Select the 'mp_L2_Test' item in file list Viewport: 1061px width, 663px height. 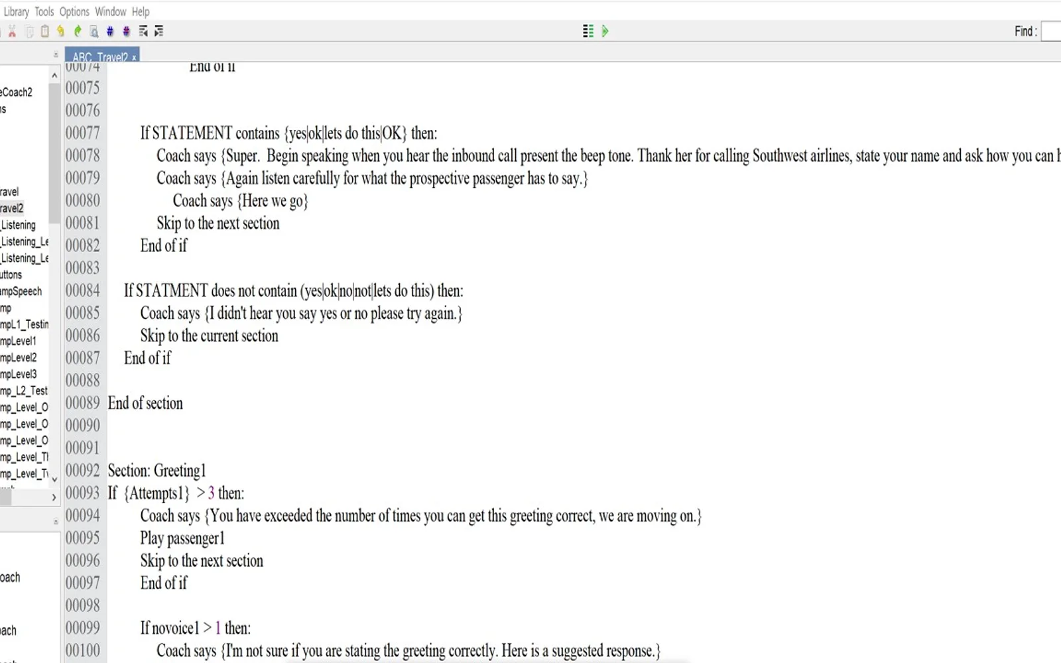[x=24, y=391]
